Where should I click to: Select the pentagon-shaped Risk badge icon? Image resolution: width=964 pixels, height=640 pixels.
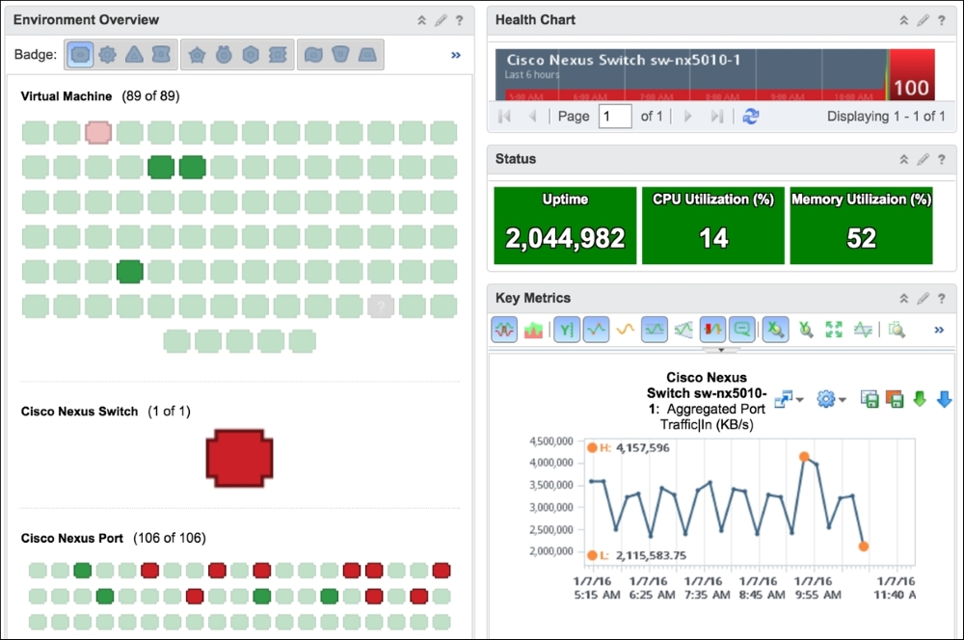click(197, 55)
